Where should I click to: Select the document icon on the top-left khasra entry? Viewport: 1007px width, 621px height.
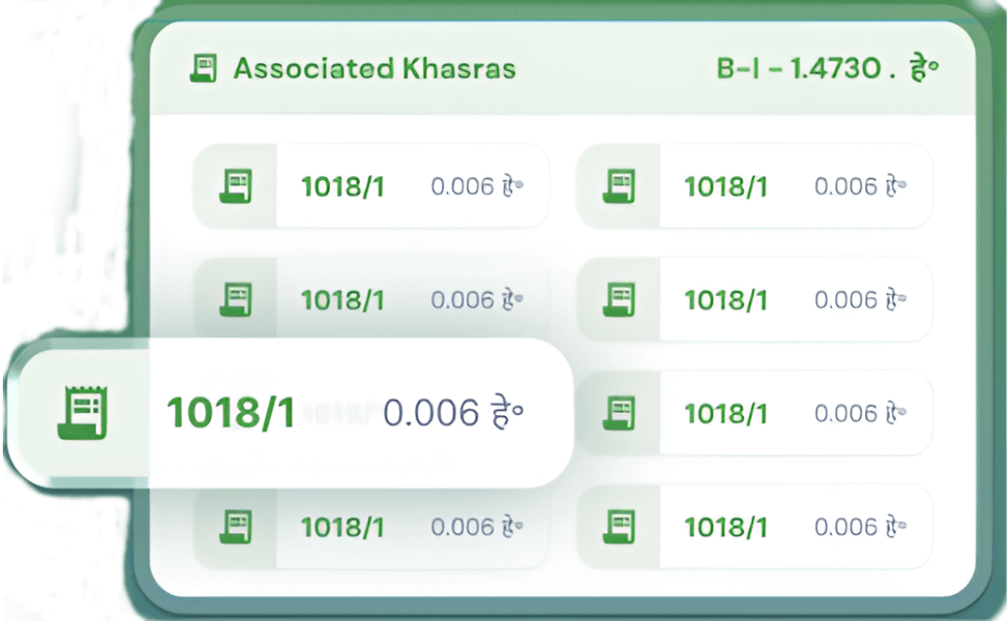[x=234, y=186]
